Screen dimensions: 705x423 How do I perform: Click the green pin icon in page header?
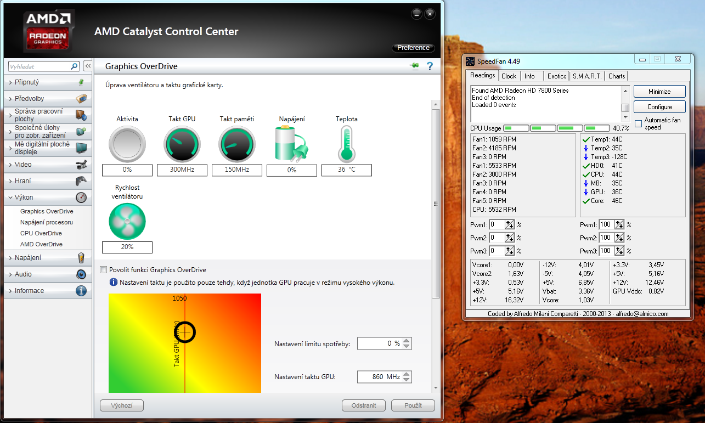click(x=414, y=66)
